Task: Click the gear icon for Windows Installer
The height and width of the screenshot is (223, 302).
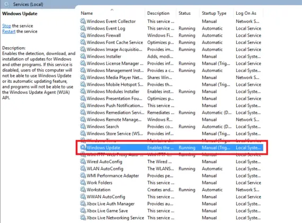Action: click(x=83, y=56)
